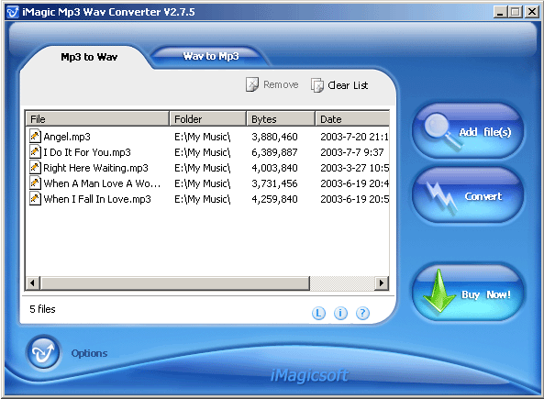Click the date 2003-7-7 9:37

tap(351, 152)
